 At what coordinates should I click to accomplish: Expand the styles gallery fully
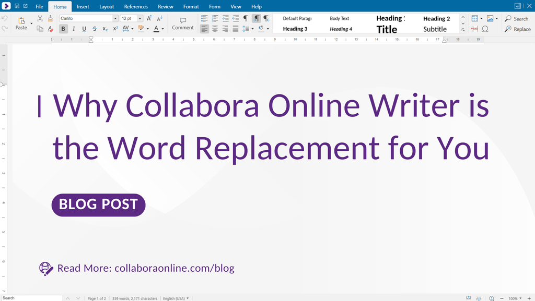point(463,30)
